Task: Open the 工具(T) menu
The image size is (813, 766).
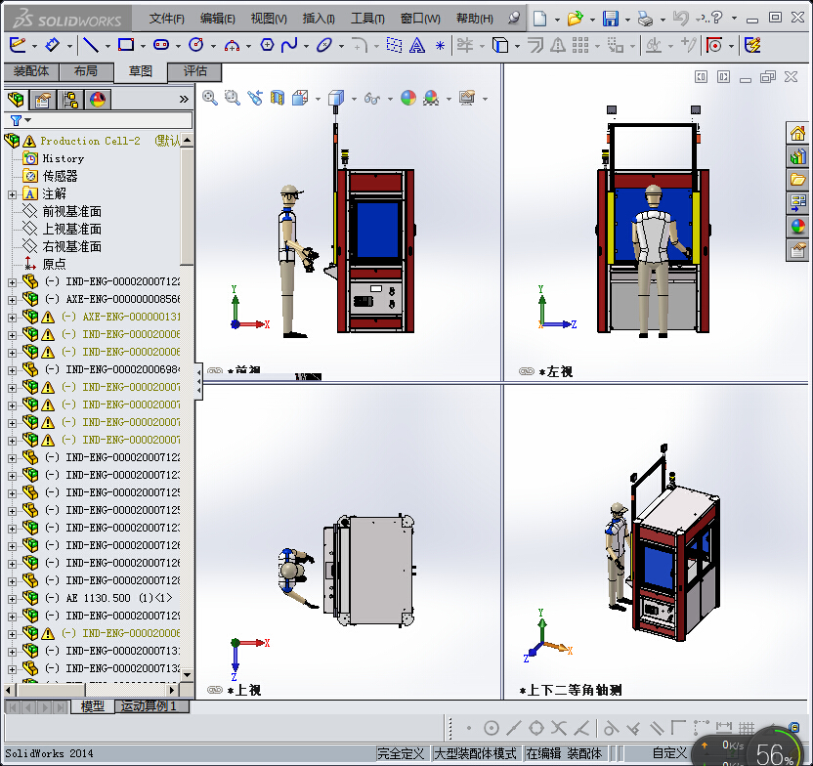Action: (367, 19)
